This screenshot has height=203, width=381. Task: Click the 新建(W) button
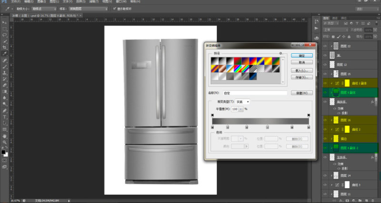click(302, 93)
